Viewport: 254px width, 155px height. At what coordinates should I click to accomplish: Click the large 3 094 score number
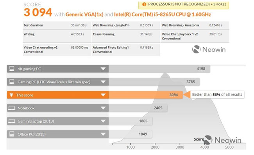click(x=38, y=12)
